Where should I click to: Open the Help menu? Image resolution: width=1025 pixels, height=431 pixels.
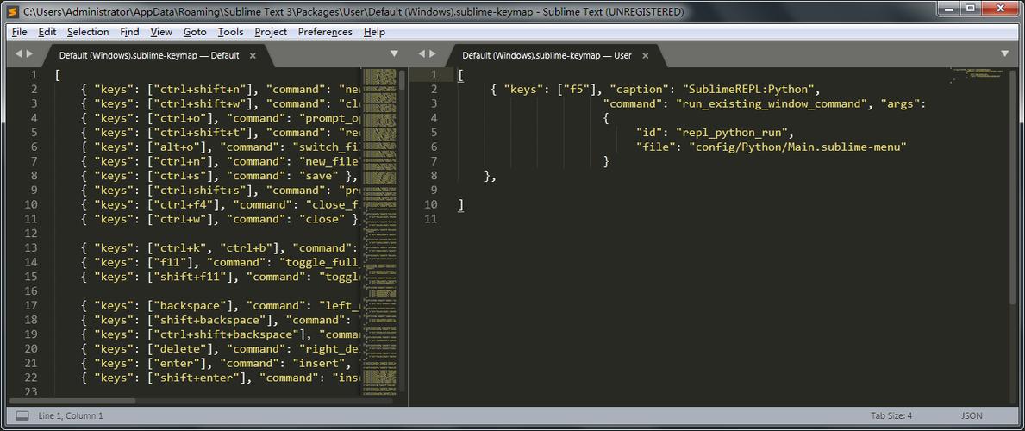(375, 31)
